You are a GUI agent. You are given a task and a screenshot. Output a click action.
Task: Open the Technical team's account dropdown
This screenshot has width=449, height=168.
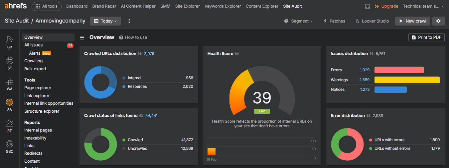click(423, 6)
